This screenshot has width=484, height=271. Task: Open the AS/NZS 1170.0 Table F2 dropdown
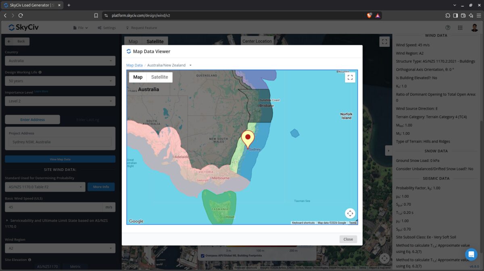(x=45, y=187)
